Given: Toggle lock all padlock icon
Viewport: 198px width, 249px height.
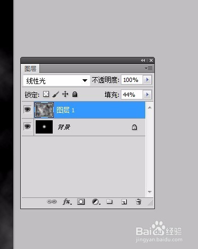Looking at the screenshot, I should pos(75,94).
